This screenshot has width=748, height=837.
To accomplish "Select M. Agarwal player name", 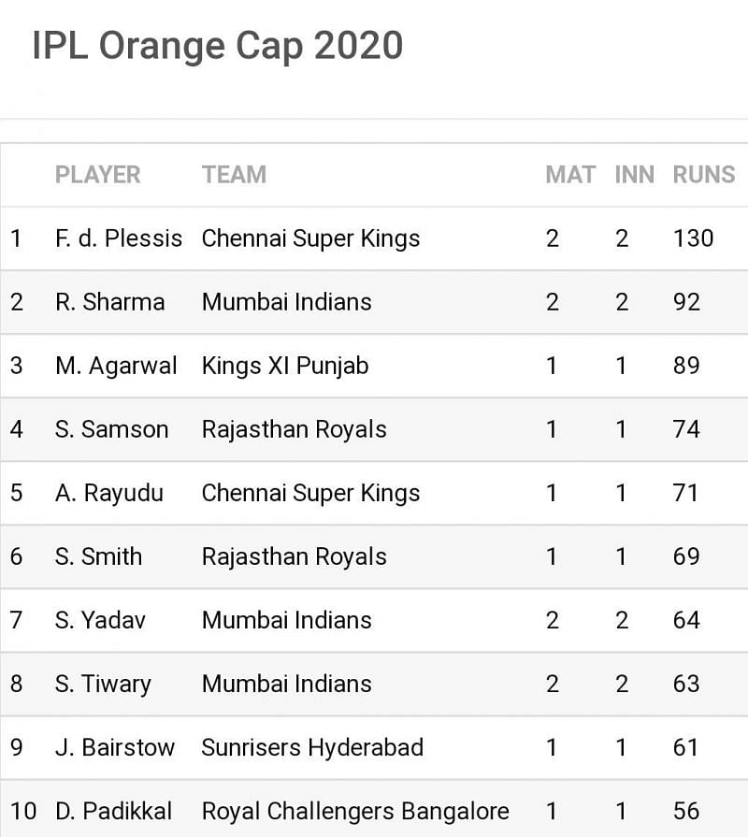I will 116,366.
